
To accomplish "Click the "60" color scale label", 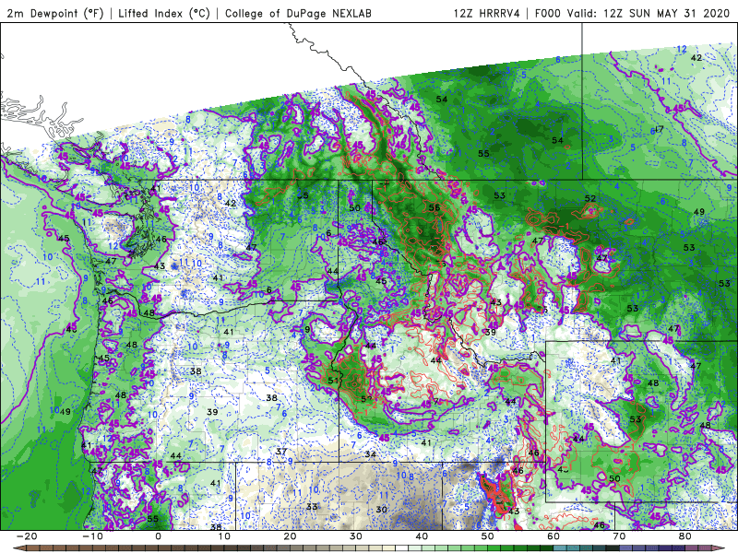I will click(553, 536).
